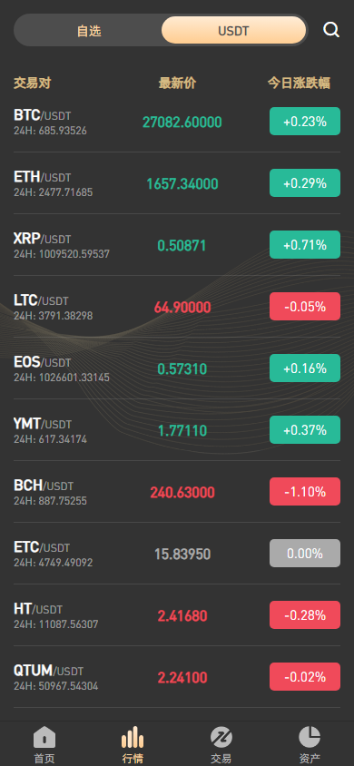Tap the LTC -0.05% red badge

[x=305, y=306]
